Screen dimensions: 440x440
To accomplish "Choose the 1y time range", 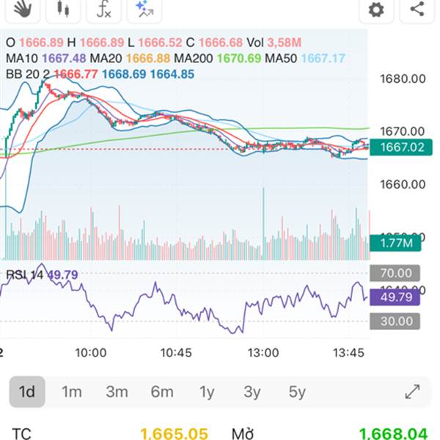I will 208,392.
